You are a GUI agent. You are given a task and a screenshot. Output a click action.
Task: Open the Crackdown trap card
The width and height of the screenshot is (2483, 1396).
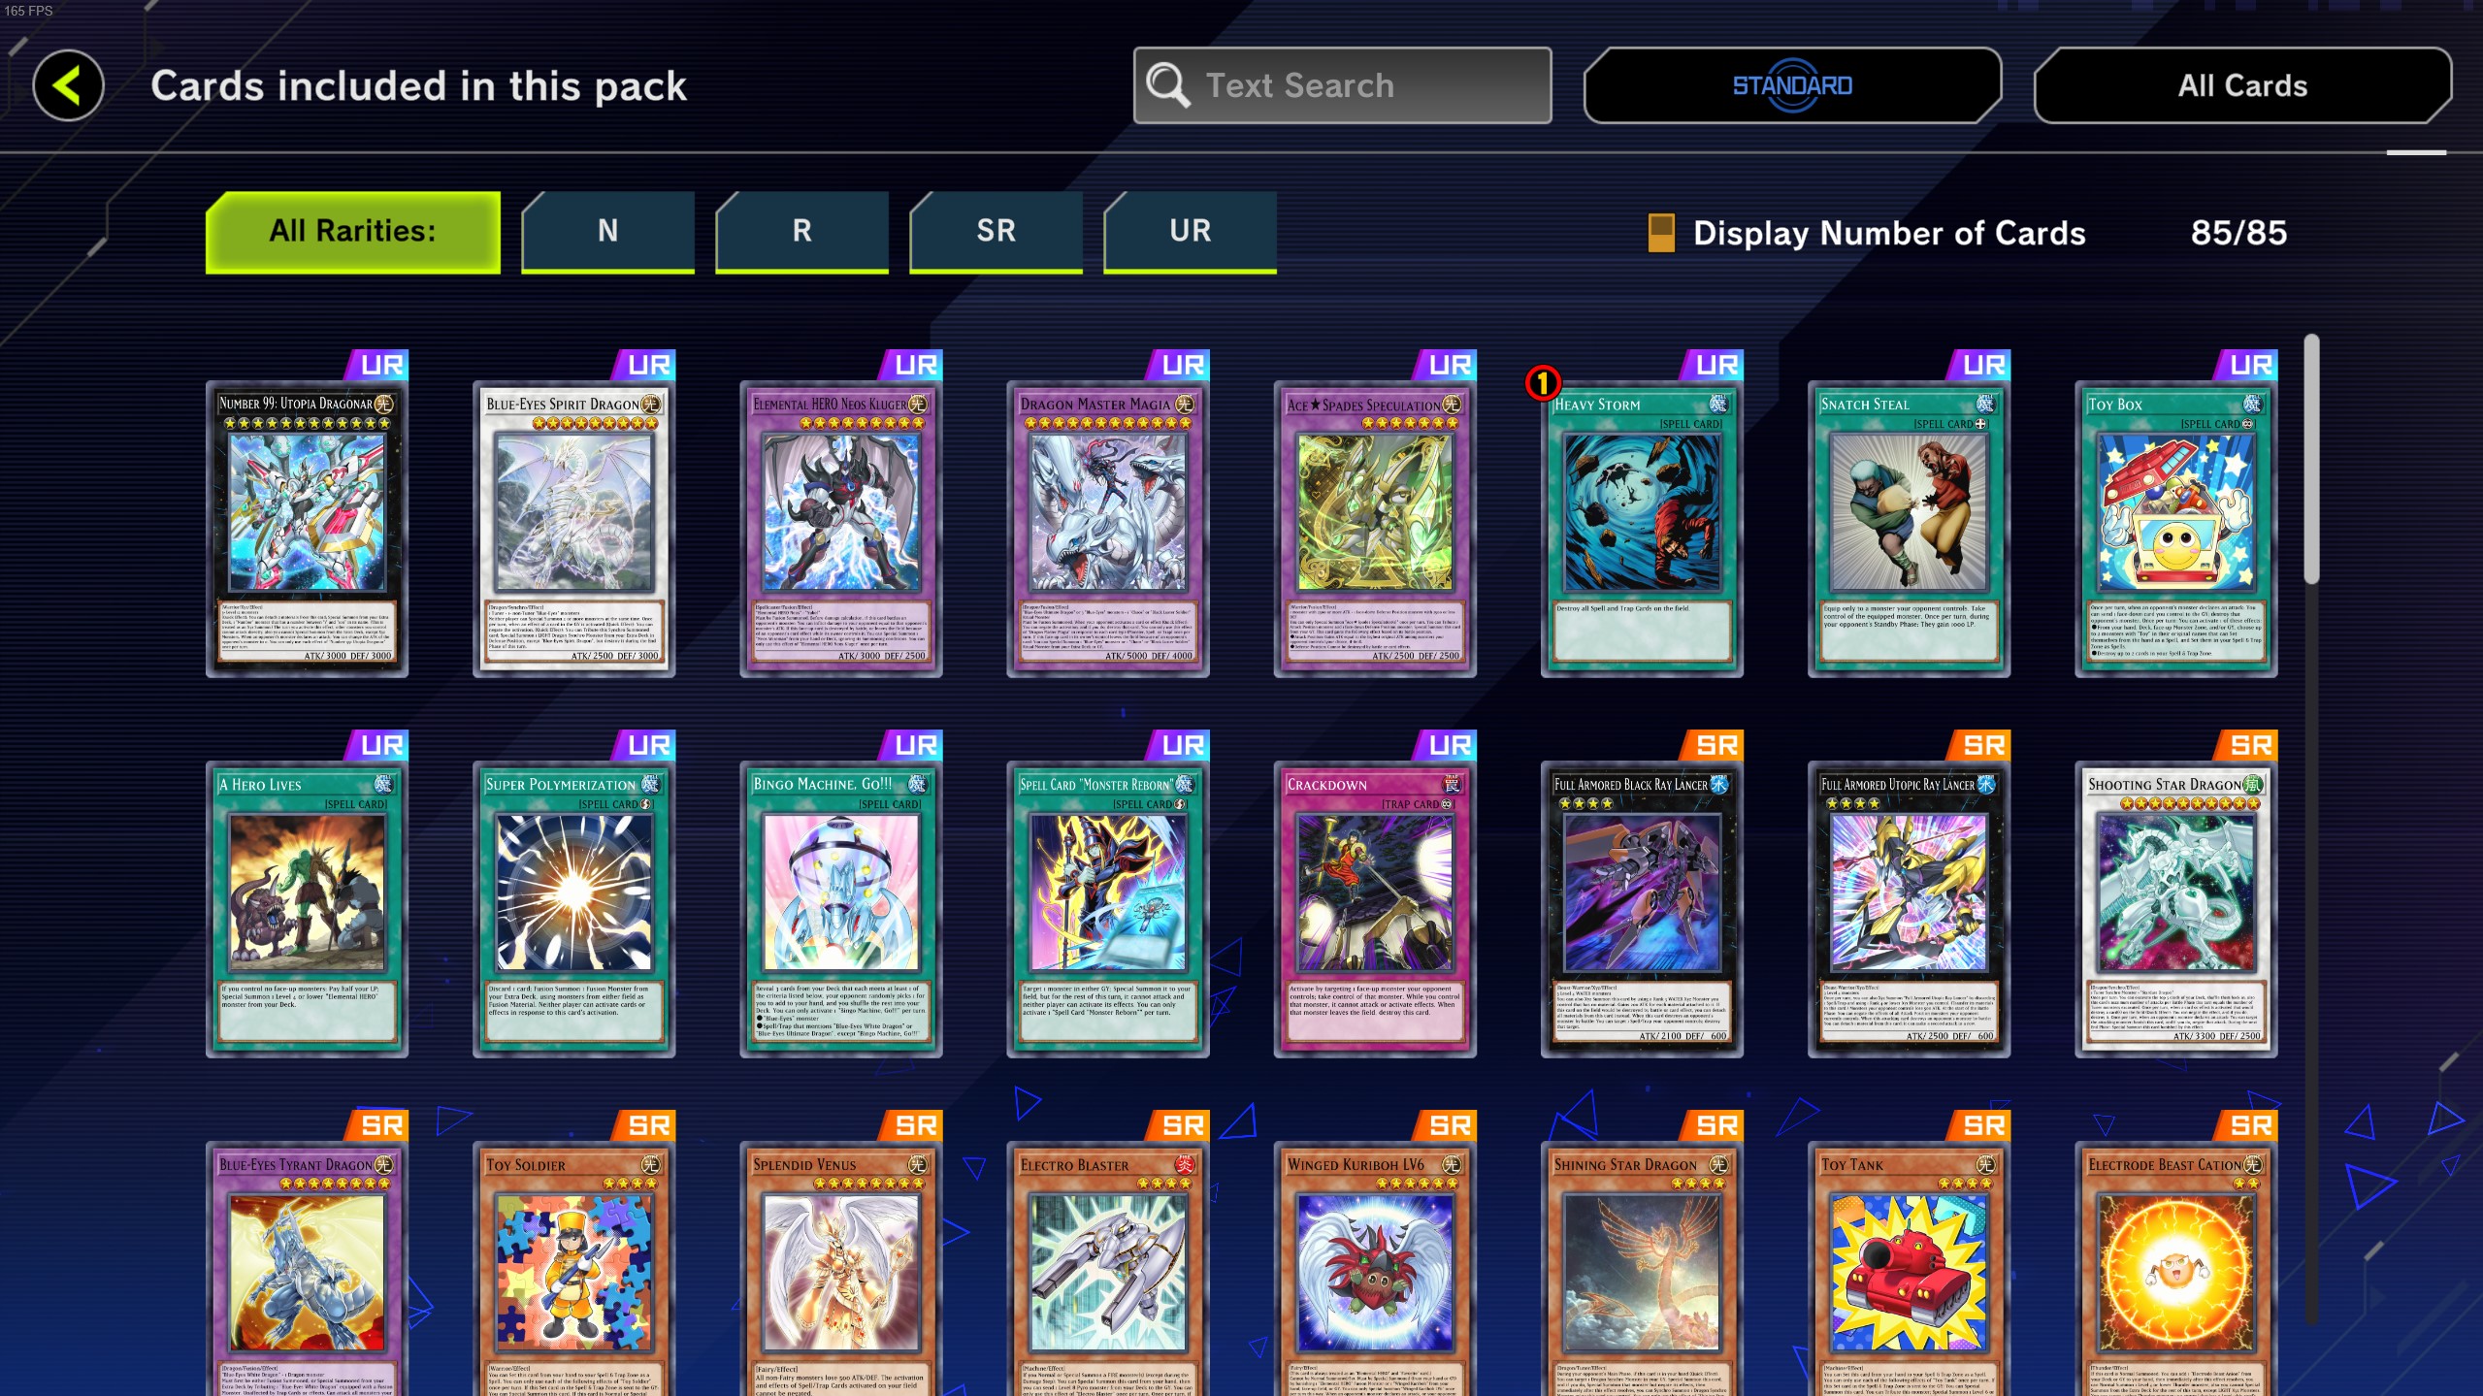[1375, 909]
